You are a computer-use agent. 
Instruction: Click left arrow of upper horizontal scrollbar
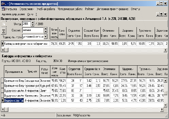[3, 50]
